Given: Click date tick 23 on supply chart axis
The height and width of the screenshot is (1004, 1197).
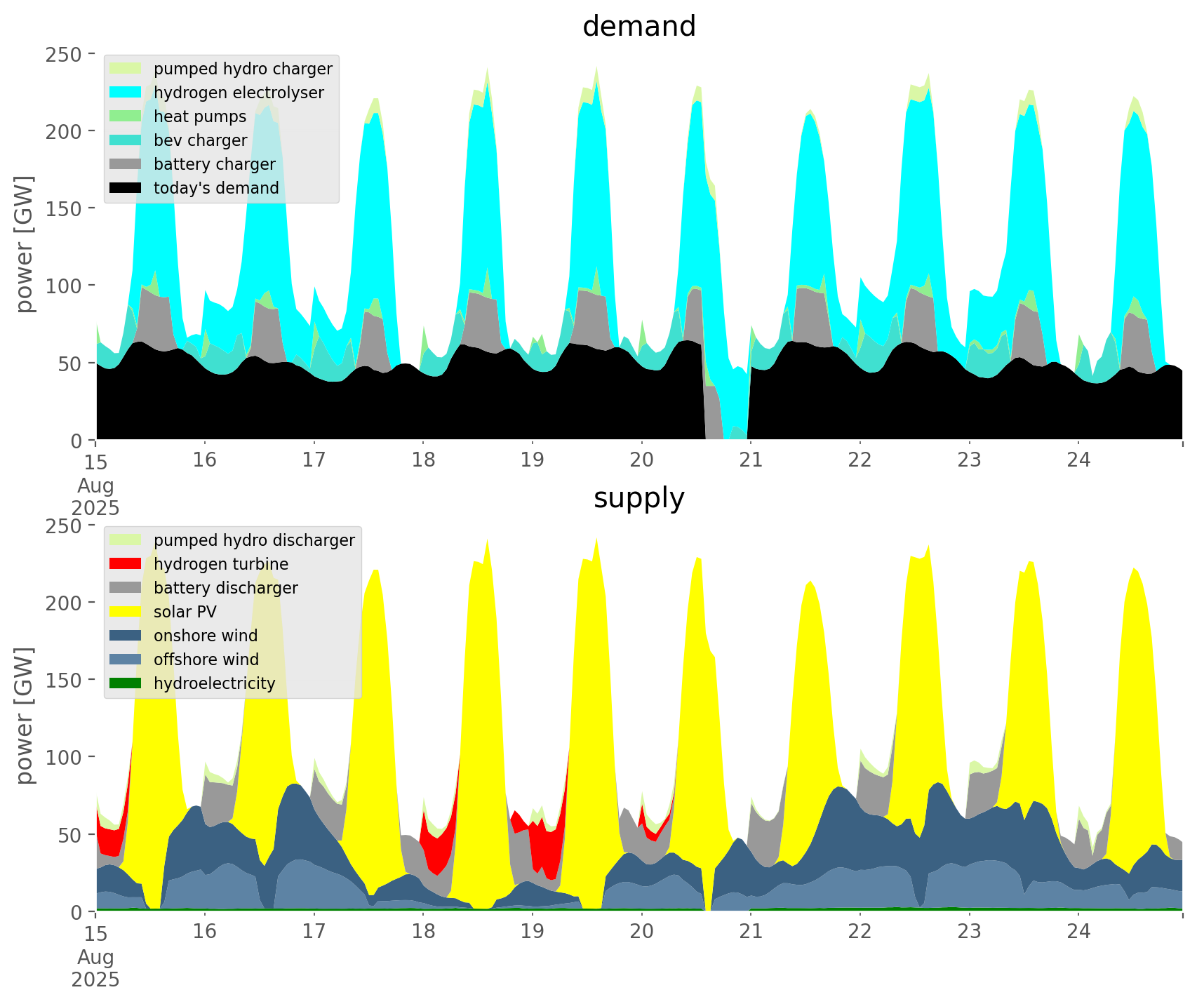Looking at the screenshot, I should (969, 932).
